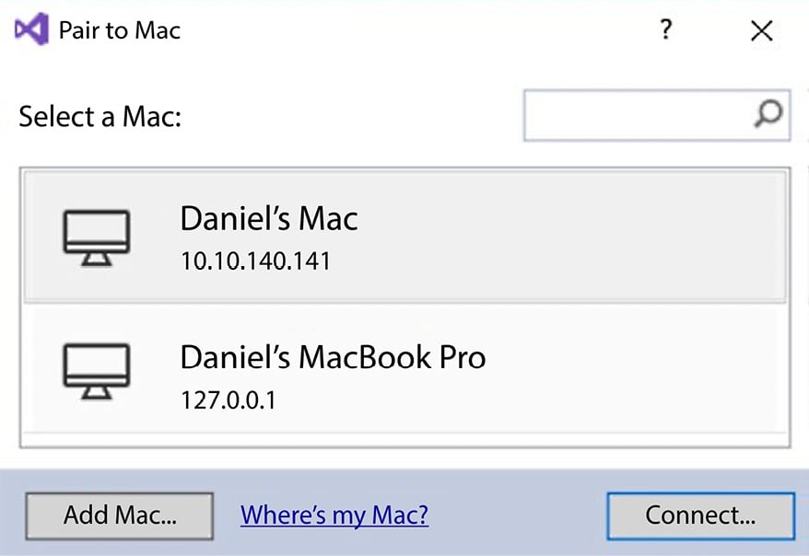Click the empty strip below the Mac list entries
The width and height of the screenshot is (809, 556).
pos(405,440)
